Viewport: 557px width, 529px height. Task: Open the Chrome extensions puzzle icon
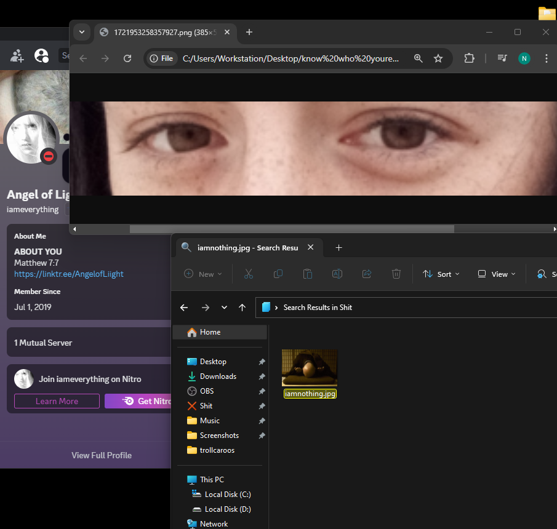tap(469, 58)
